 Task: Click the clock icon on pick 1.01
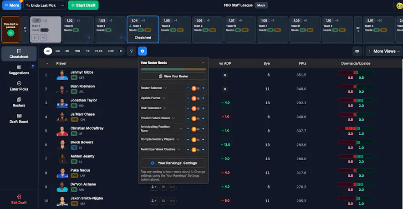45,20
